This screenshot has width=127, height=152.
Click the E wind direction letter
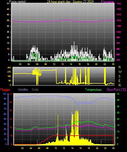coord(119,81)
